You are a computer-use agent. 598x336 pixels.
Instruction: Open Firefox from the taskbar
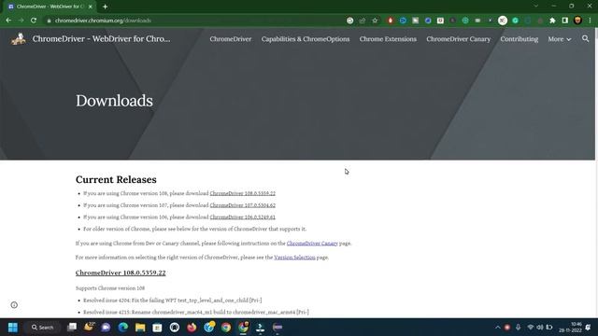pos(192,328)
